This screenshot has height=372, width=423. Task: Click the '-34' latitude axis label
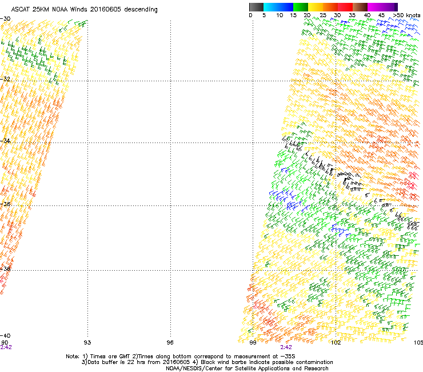pyautogui.click(x=5, y=141)
